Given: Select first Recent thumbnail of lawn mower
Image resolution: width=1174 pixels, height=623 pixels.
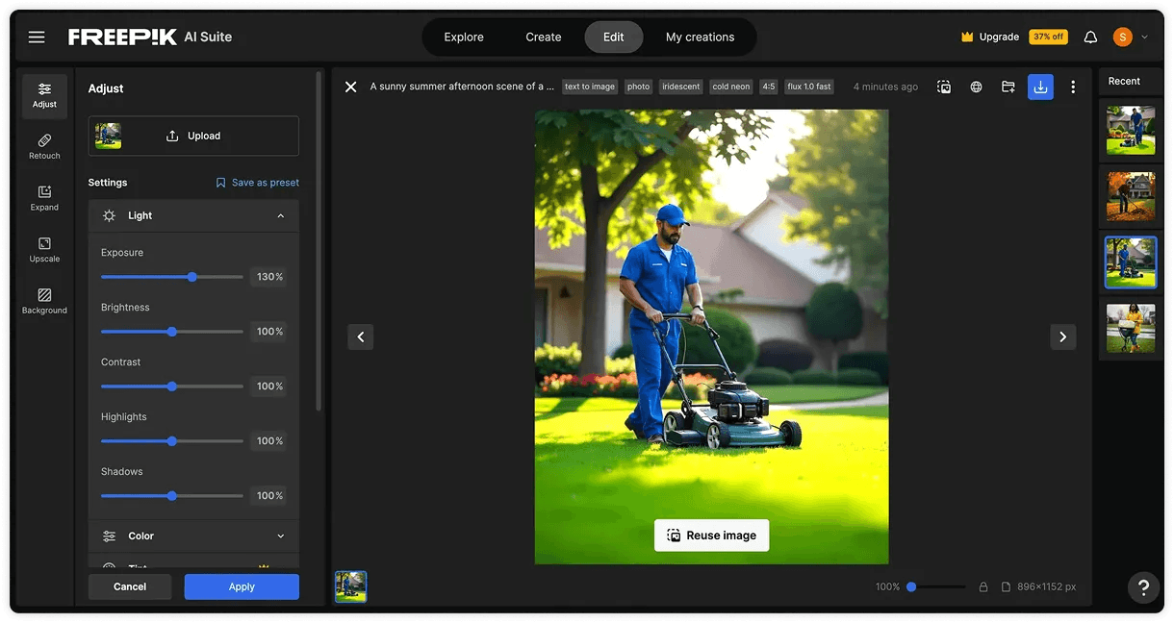Looking at the screenshot, I should pos(1131,130).
